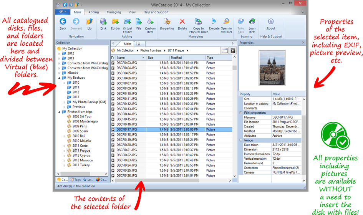Create a Virtual Folder
Image resolution: width=363 pixels, height=215 pixels.
point(127,25)
